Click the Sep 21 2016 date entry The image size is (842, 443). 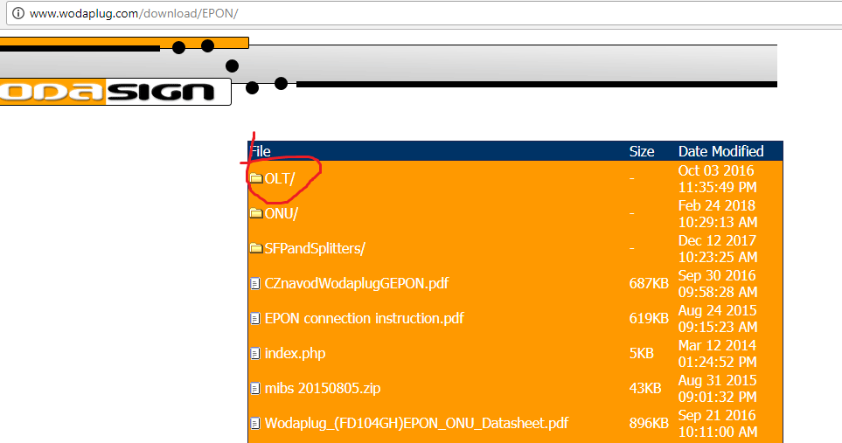[x=718, y=423]
